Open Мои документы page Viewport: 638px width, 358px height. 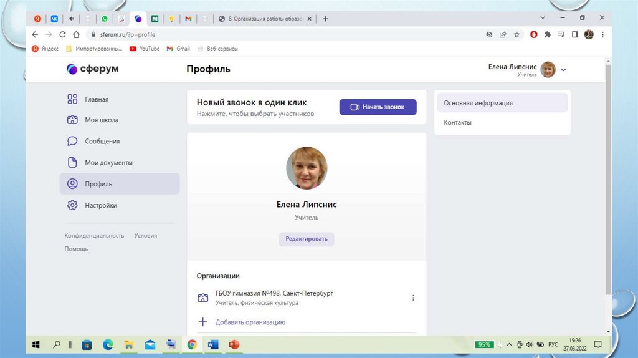[108, 163]
